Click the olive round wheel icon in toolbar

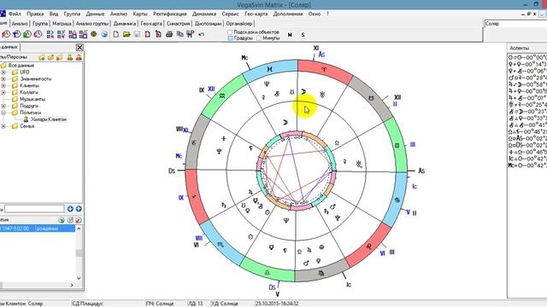tap(93, 34)
